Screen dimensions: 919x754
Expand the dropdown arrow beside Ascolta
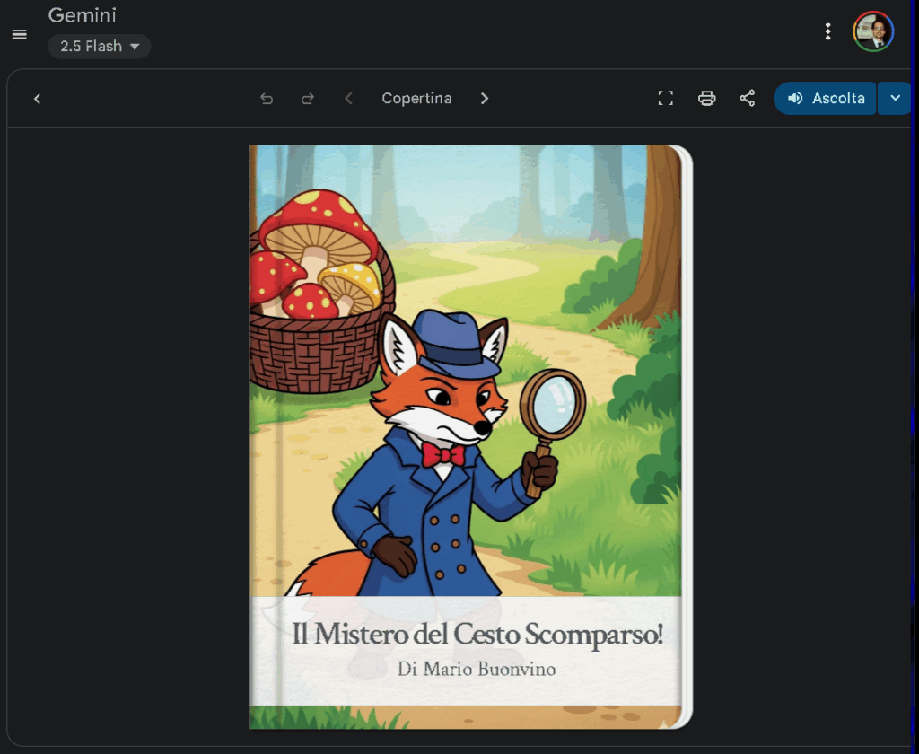[894, 99]
